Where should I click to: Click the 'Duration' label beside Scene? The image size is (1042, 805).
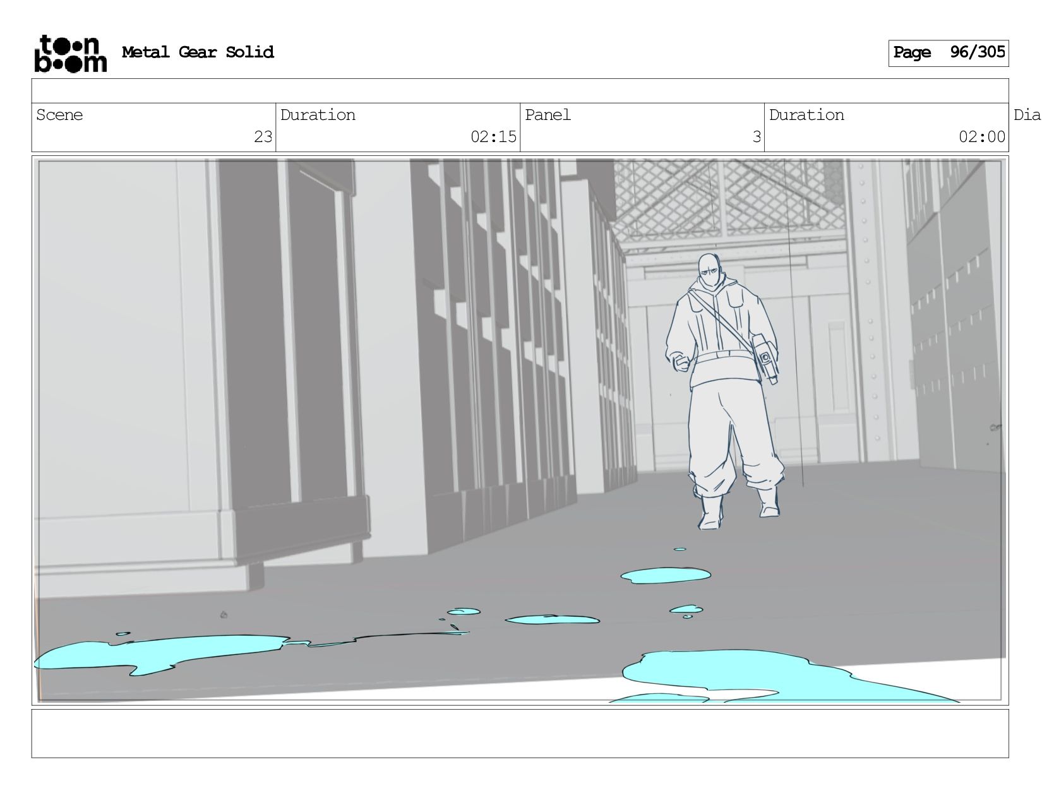pyautogui.click(x=318, y=115)
